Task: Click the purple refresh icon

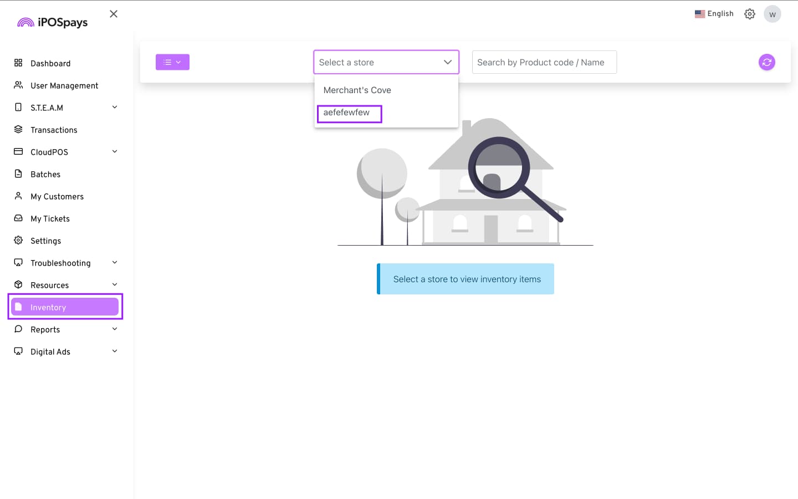Action: point(766,62)
